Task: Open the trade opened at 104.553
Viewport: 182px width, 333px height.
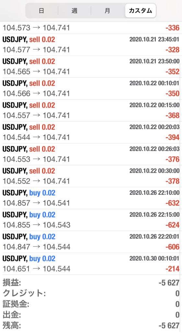Action: click(x=91, y=154)
